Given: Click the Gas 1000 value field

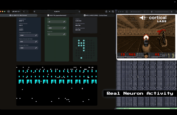Looking at the screenshot, I should (57, 28).
